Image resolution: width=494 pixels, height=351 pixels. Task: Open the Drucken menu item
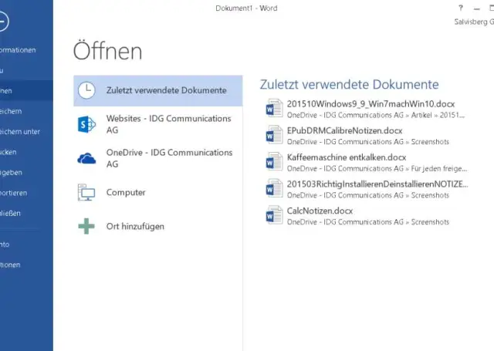coord(26,153)
